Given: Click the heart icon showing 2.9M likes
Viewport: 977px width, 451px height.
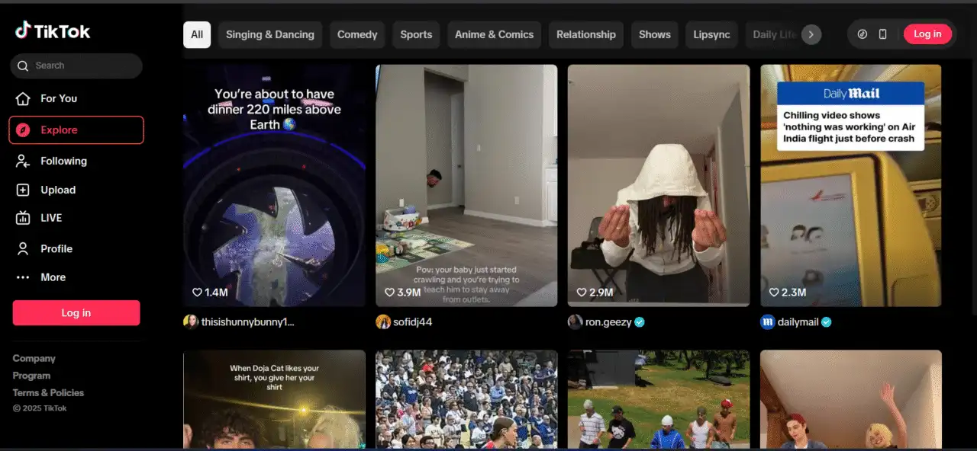Looking at the screenshot, I should click(x=582, y=293).
